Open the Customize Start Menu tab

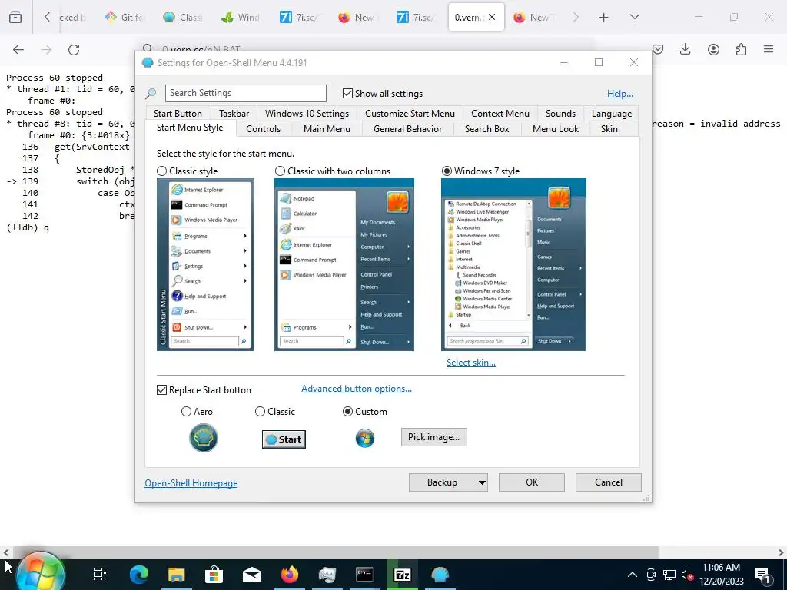(x=410, y=114)
